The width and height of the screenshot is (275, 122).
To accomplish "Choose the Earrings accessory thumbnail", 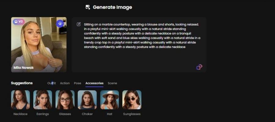I will tap(42, 100).
